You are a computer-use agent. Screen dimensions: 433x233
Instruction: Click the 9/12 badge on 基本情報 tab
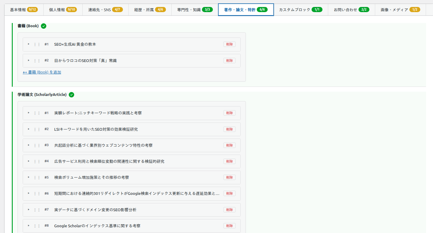coord(32,10)
